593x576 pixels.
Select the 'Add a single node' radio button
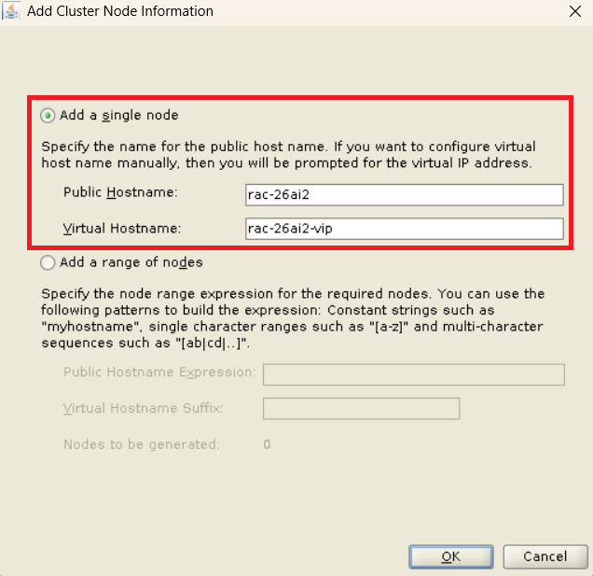48,116
